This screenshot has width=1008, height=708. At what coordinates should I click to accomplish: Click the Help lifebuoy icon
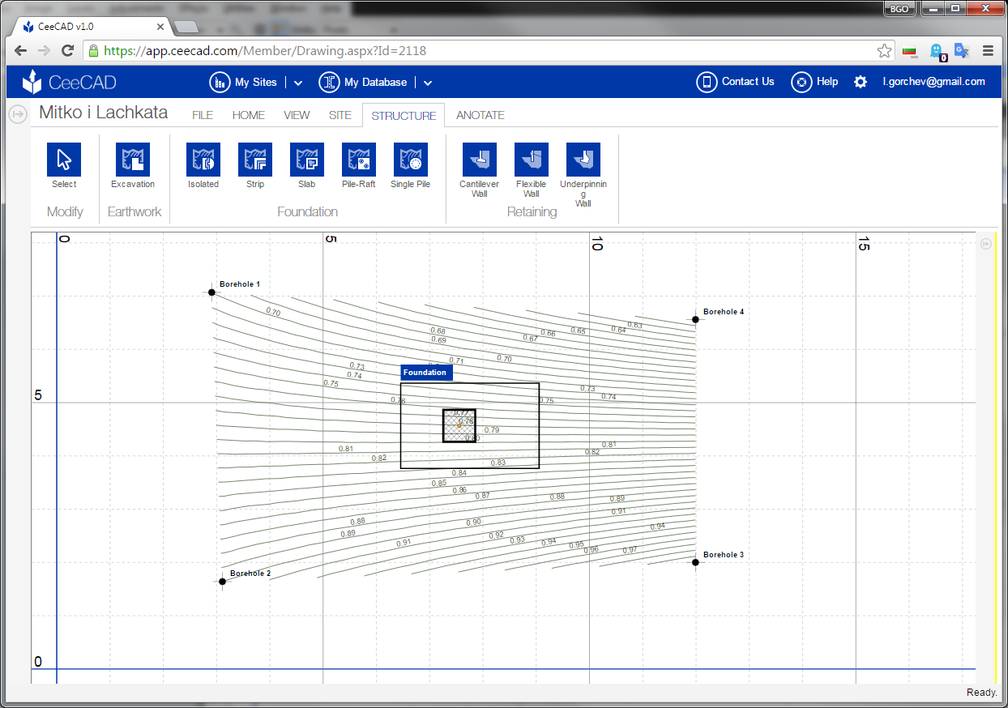pos(801,82)
